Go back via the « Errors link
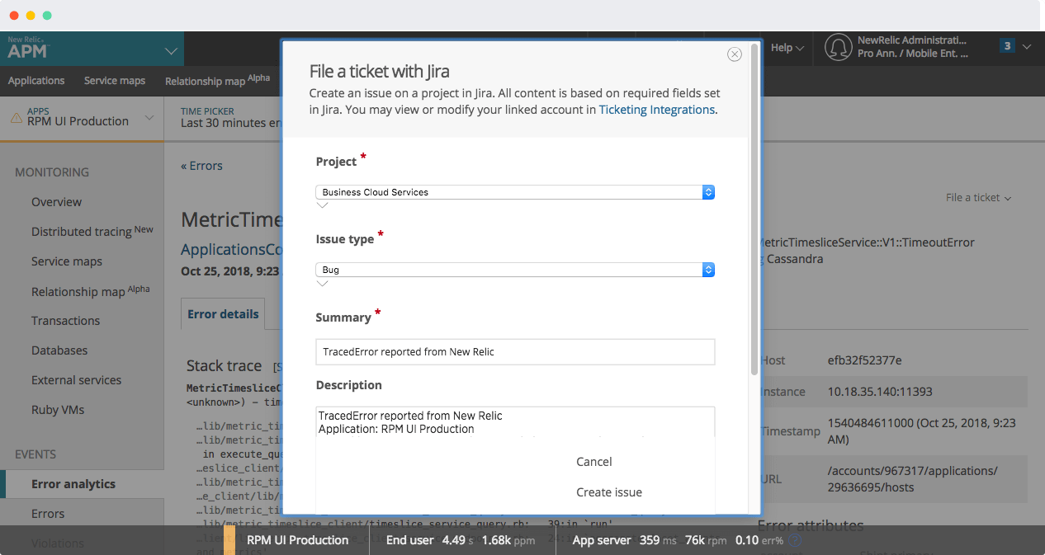 (201, 166)
